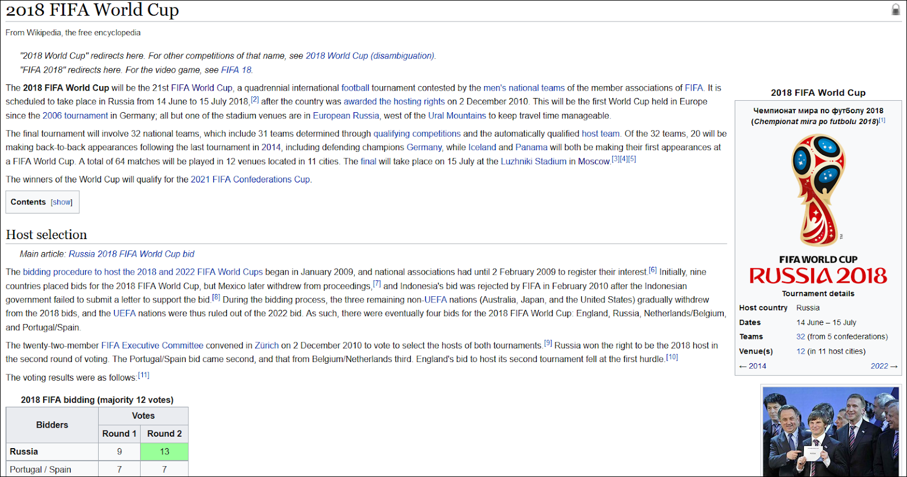Open 2021 FIFA Confederations Cup link
The width and height of the screenshot is (907, 477).
pyautogui.click(x=250, y=180)
